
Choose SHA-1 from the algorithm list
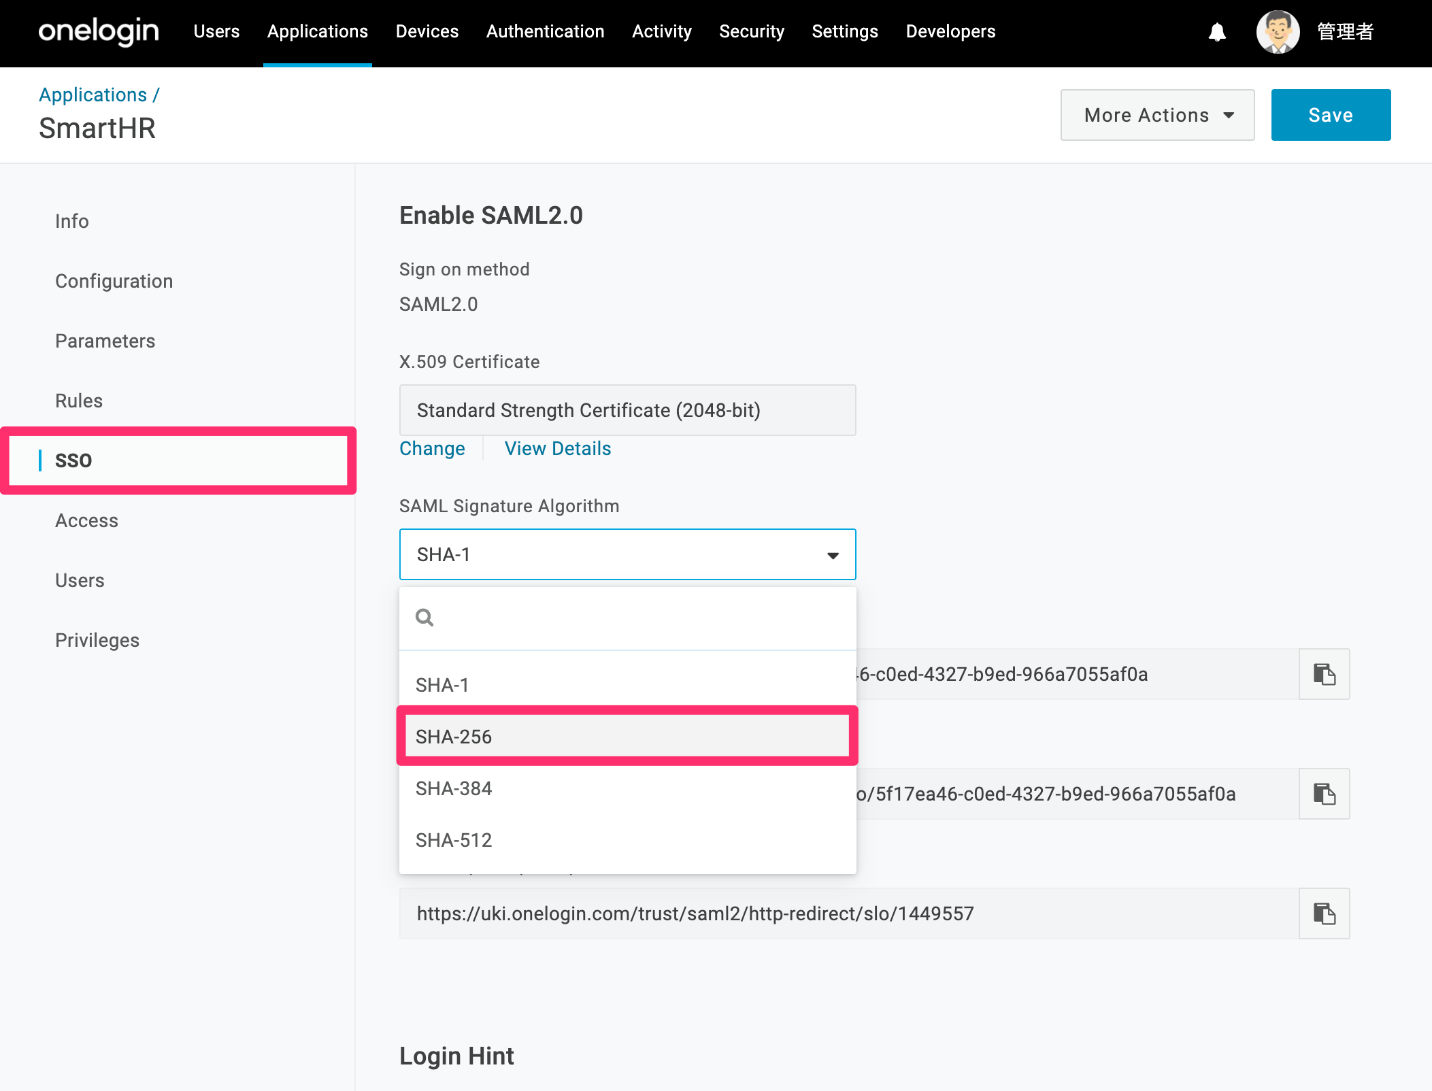pyautogui.click(x=627, y=685)
